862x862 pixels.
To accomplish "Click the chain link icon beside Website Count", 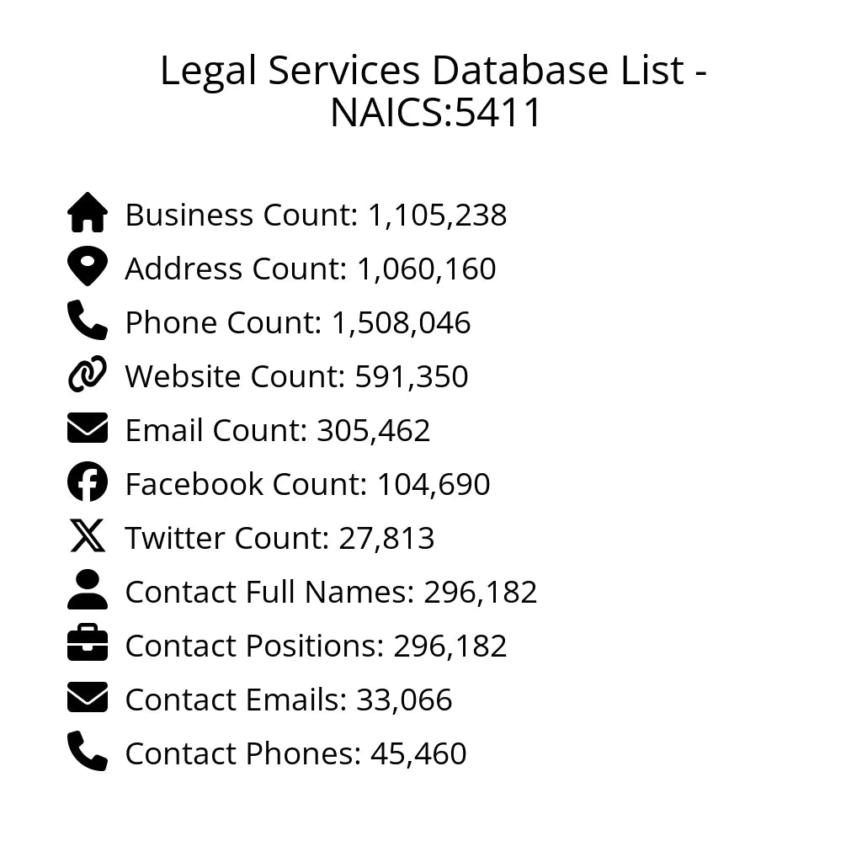I will [x=88, y=375].
